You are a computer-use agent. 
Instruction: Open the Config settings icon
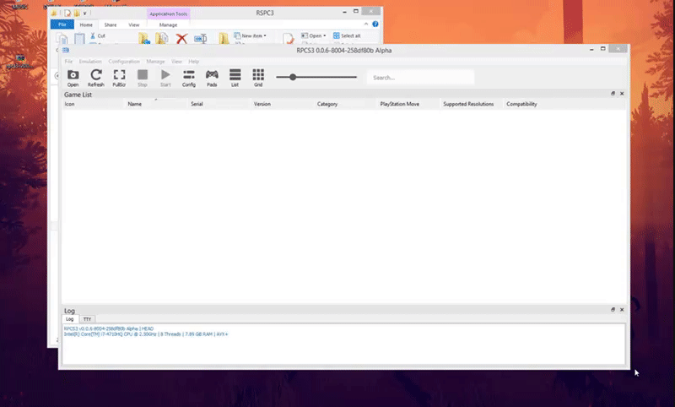188,78
